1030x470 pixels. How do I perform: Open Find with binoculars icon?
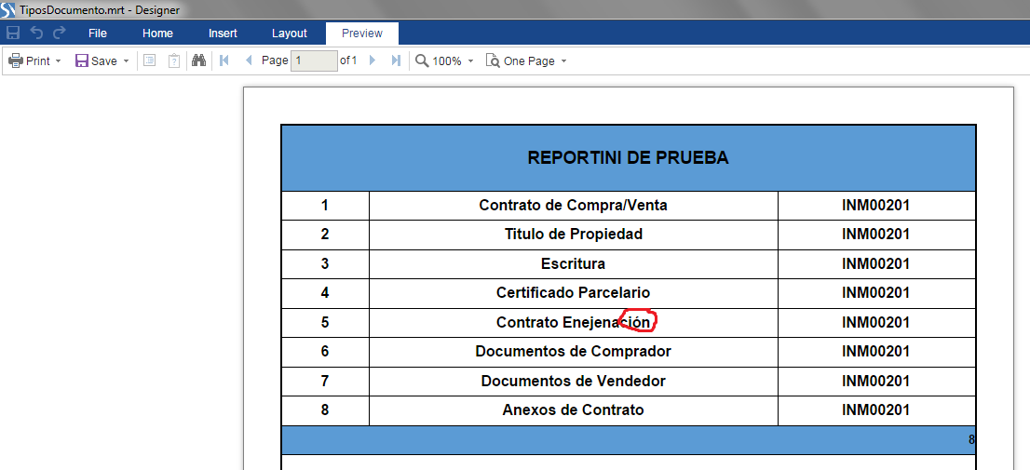[199, 61]
